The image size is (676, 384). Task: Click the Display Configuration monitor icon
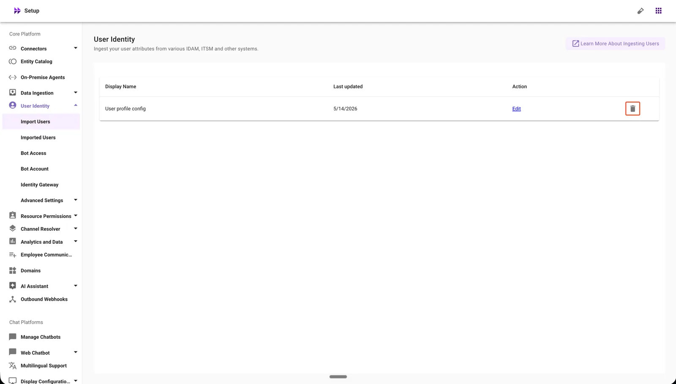click(13, 381)
